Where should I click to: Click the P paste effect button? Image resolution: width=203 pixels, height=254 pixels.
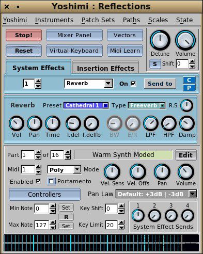pos(189,88)
